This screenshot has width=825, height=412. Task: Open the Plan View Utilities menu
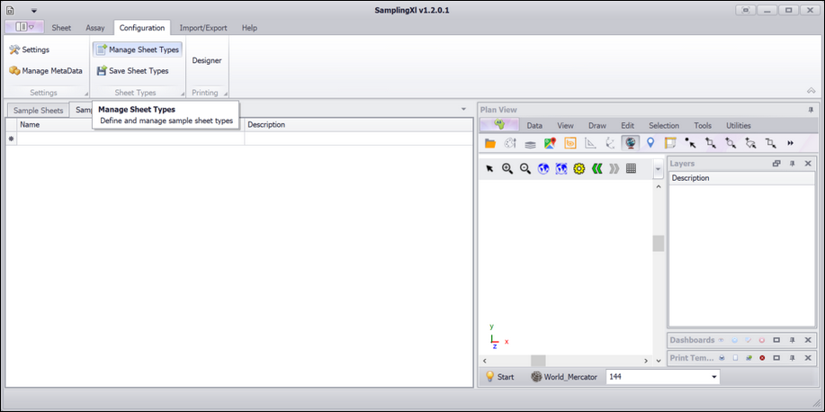pyautogui.click(x=739, y=126)
